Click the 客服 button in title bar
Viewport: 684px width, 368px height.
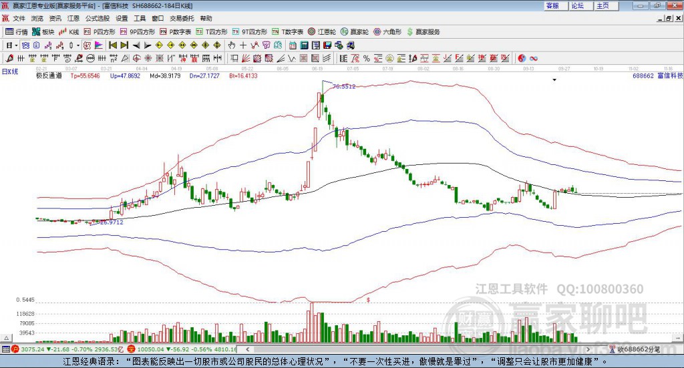point(555,5)
